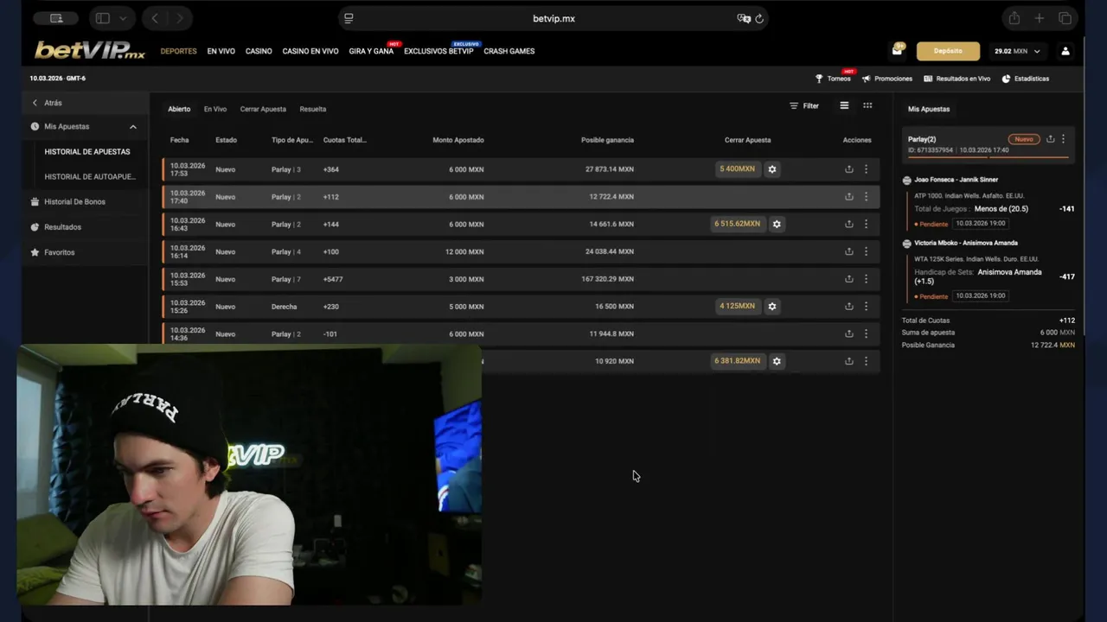Select the Abierto tab
The height and width of the screenshot is (622, 1107).
pyautogui.click(x=179, y=109)
